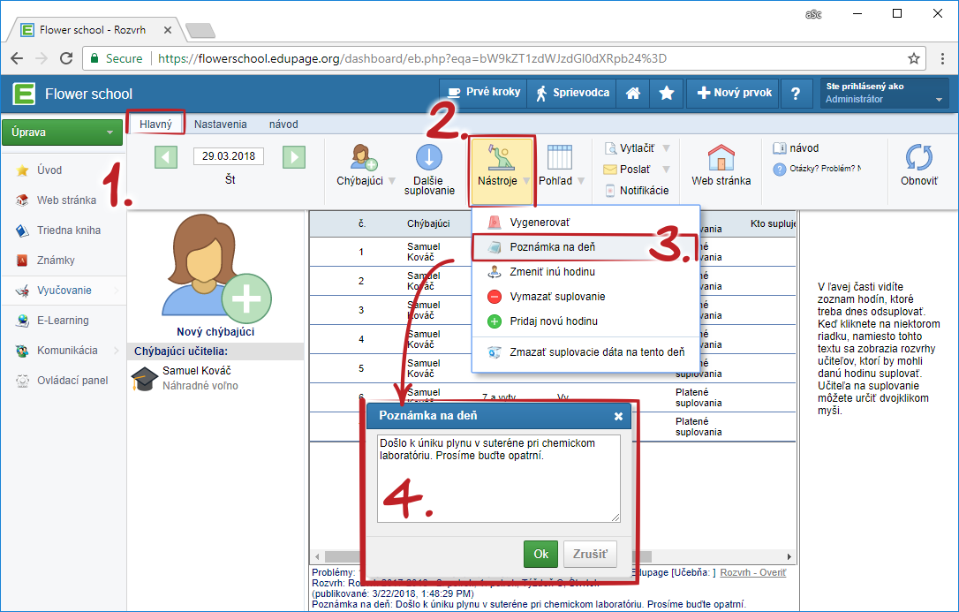Expand Chýbajúci dropdown arrow
The height and width of the screenshot is (612, 959).
(x=392, y=181)
